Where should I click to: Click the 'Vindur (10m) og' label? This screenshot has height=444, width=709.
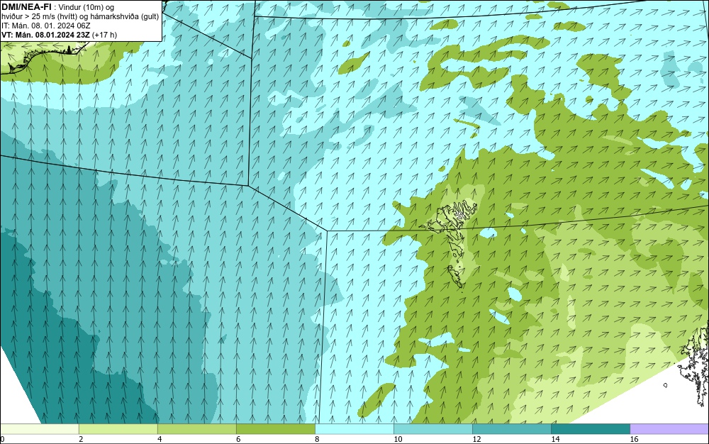[x=86, y=7]
